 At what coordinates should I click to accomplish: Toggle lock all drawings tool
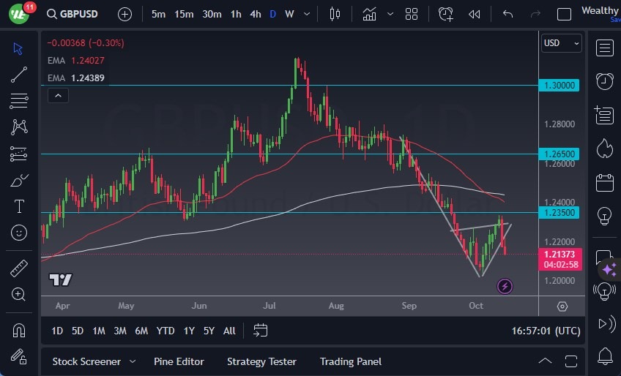[x=19, y=356]
